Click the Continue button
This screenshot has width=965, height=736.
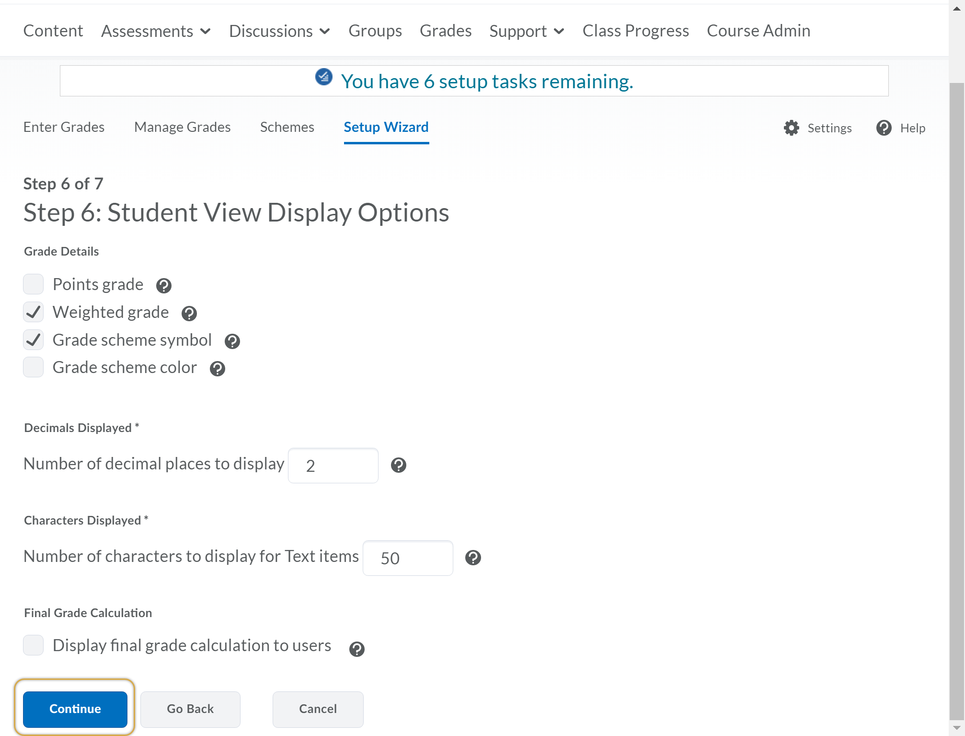coord(75,709)
